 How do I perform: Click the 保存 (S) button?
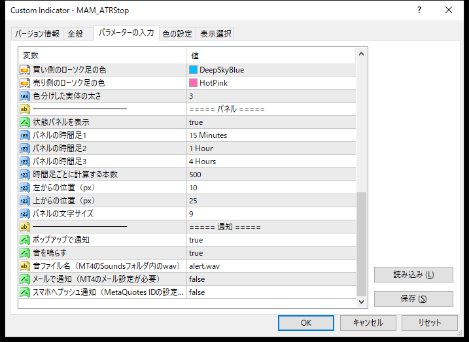coord(413,299)
